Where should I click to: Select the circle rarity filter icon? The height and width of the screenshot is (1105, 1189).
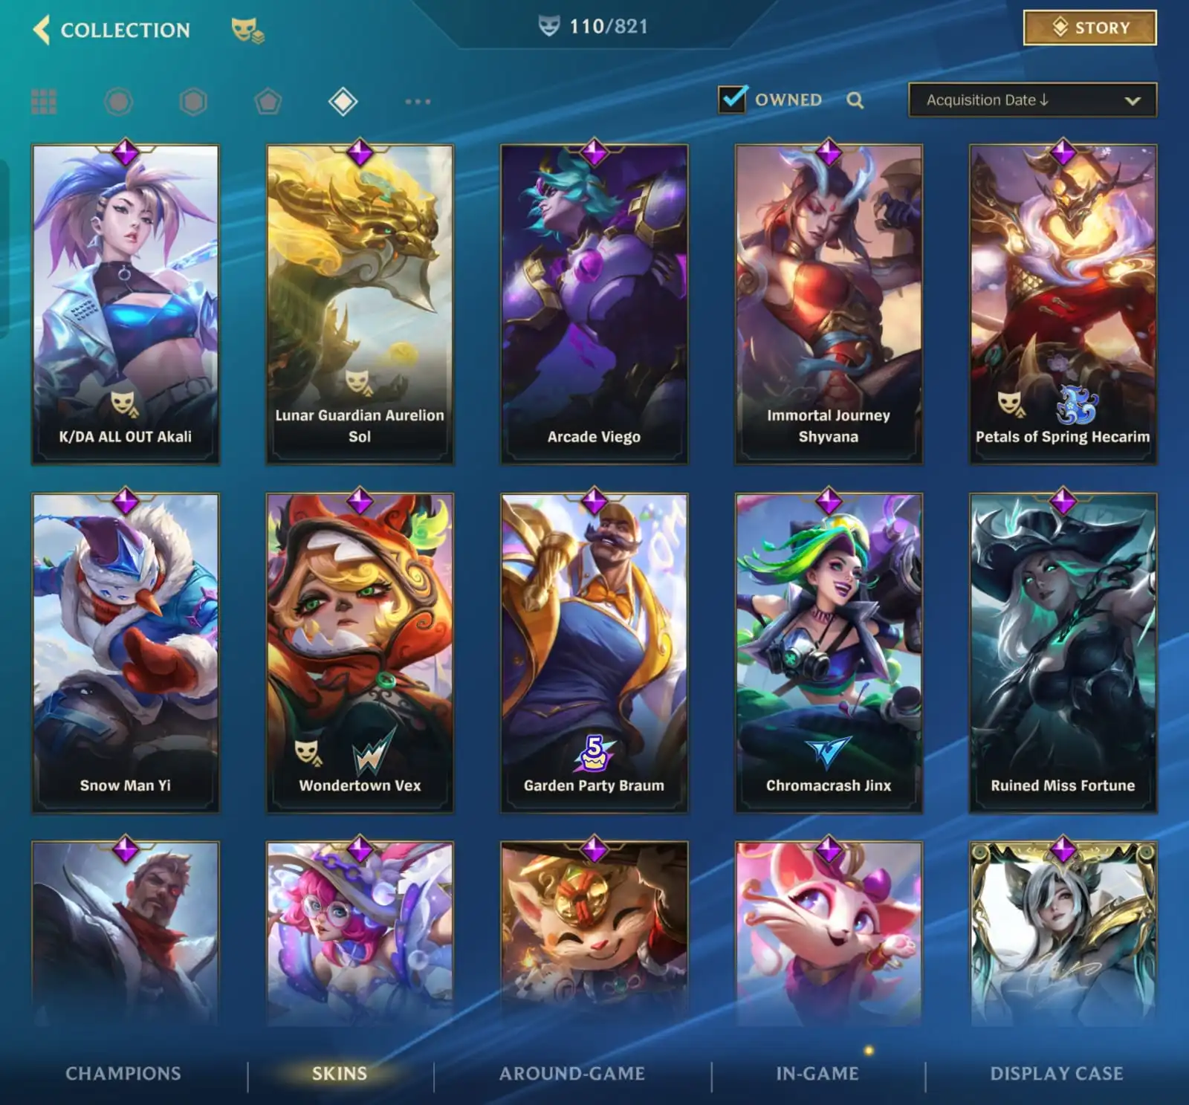pos(119,101)
